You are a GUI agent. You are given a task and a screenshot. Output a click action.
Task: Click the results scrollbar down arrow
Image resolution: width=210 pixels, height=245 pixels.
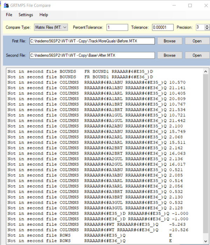click(x=205, y=241)
